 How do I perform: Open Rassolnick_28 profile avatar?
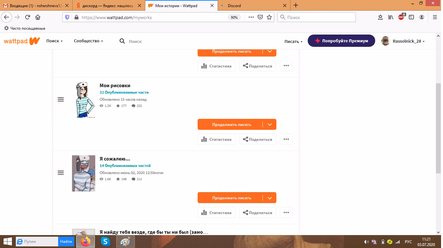[x=386, y=41]
